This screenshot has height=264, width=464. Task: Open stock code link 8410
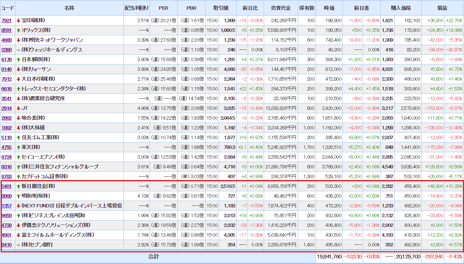coord(6,245)
